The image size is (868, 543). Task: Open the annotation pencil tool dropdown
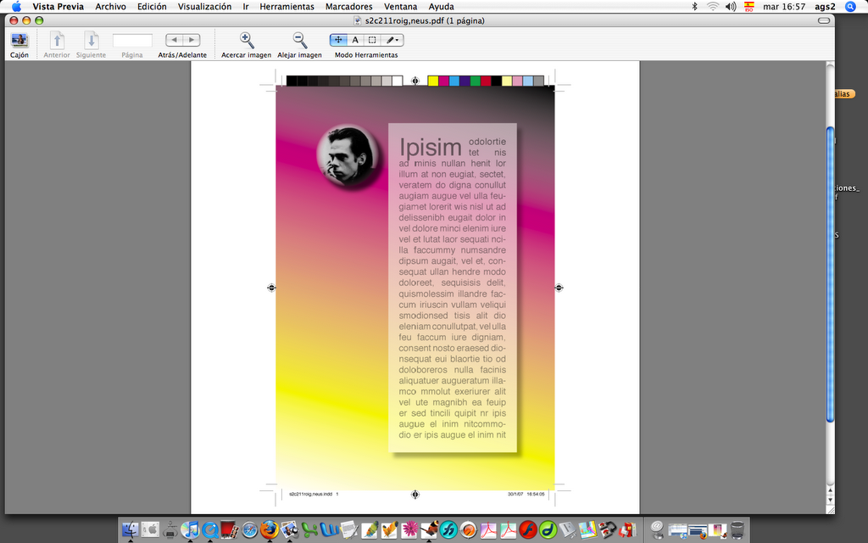[392, 40]
